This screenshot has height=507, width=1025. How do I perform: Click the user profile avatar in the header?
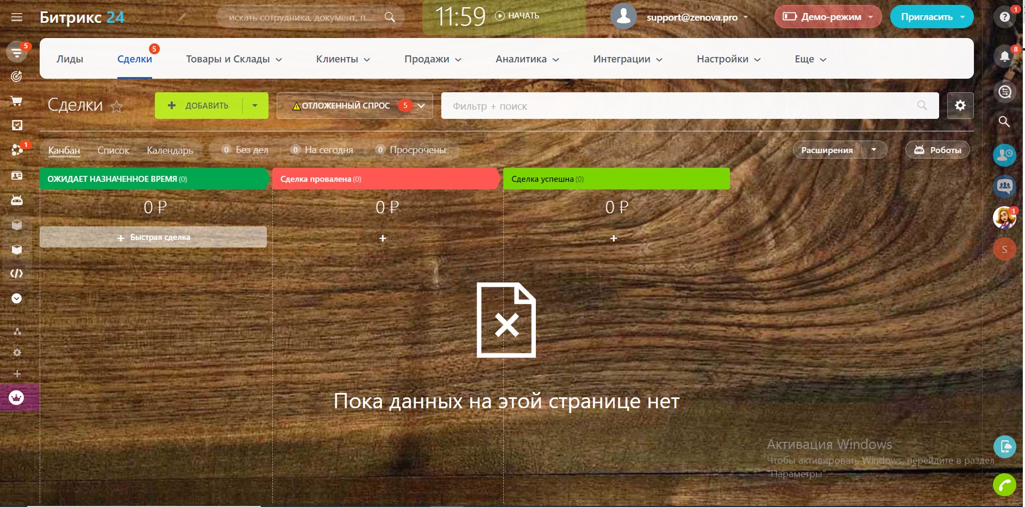(x=623, y=16)
